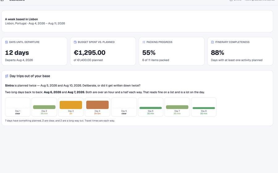
Task: Click the "7 days have something planned" summary line
Action: 60,121
